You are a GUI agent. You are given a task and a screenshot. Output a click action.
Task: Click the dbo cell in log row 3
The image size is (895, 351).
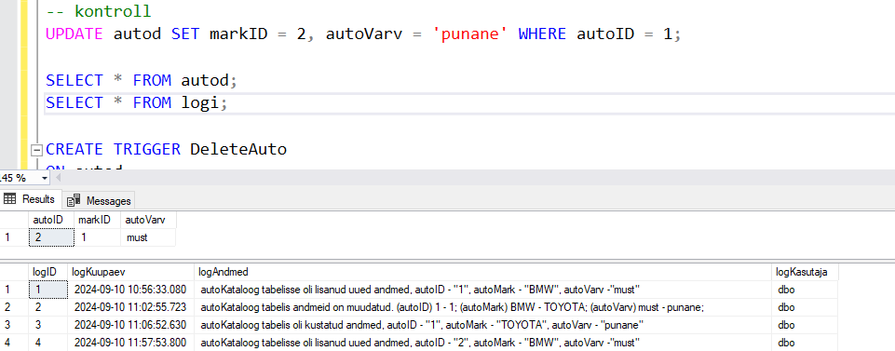(x=806, y=325)
